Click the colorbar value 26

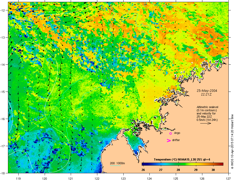[x=143, y=170]
